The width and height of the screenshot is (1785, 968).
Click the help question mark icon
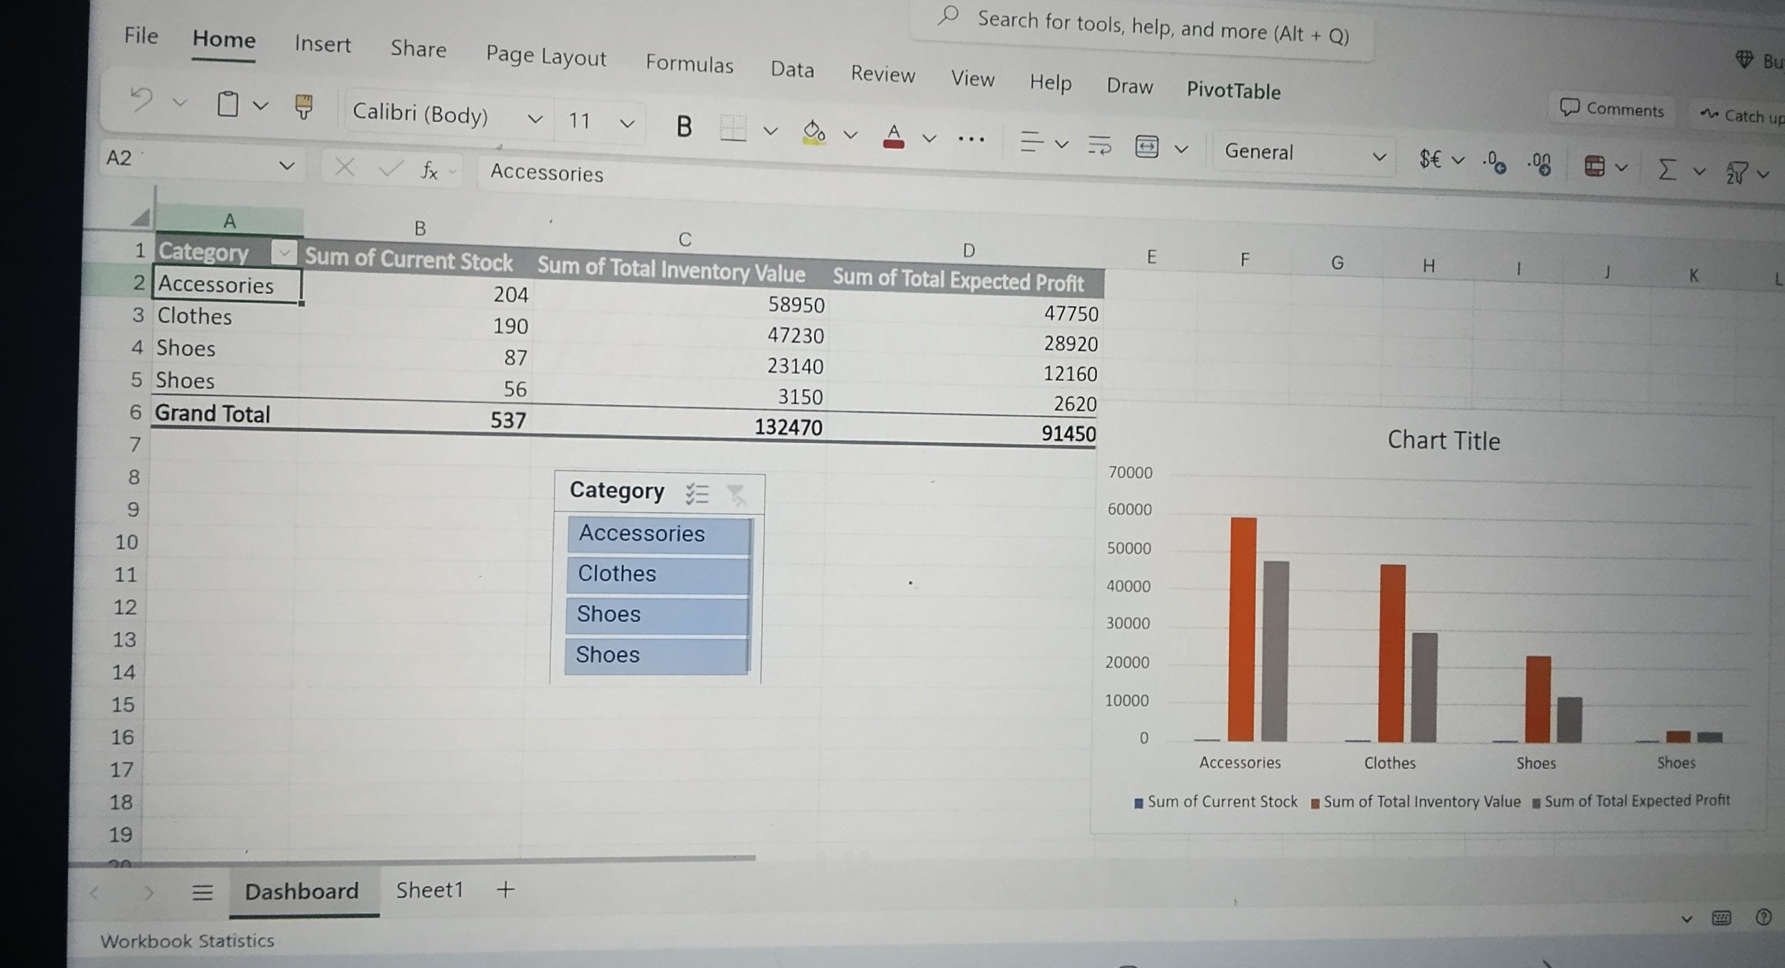coord(1763,918)
